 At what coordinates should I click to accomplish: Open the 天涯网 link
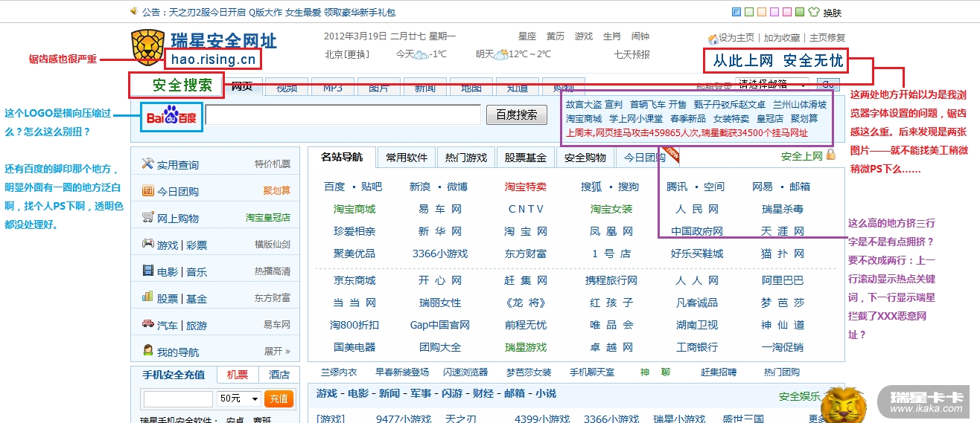tap(783, 231)
